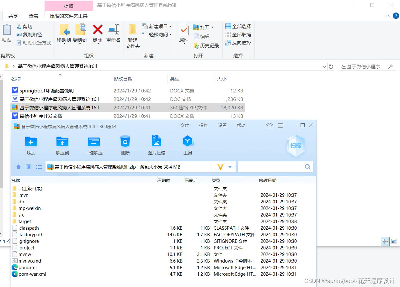
Task: Open the 帮助 menu in 360压缩
Action: pos(241,125)
